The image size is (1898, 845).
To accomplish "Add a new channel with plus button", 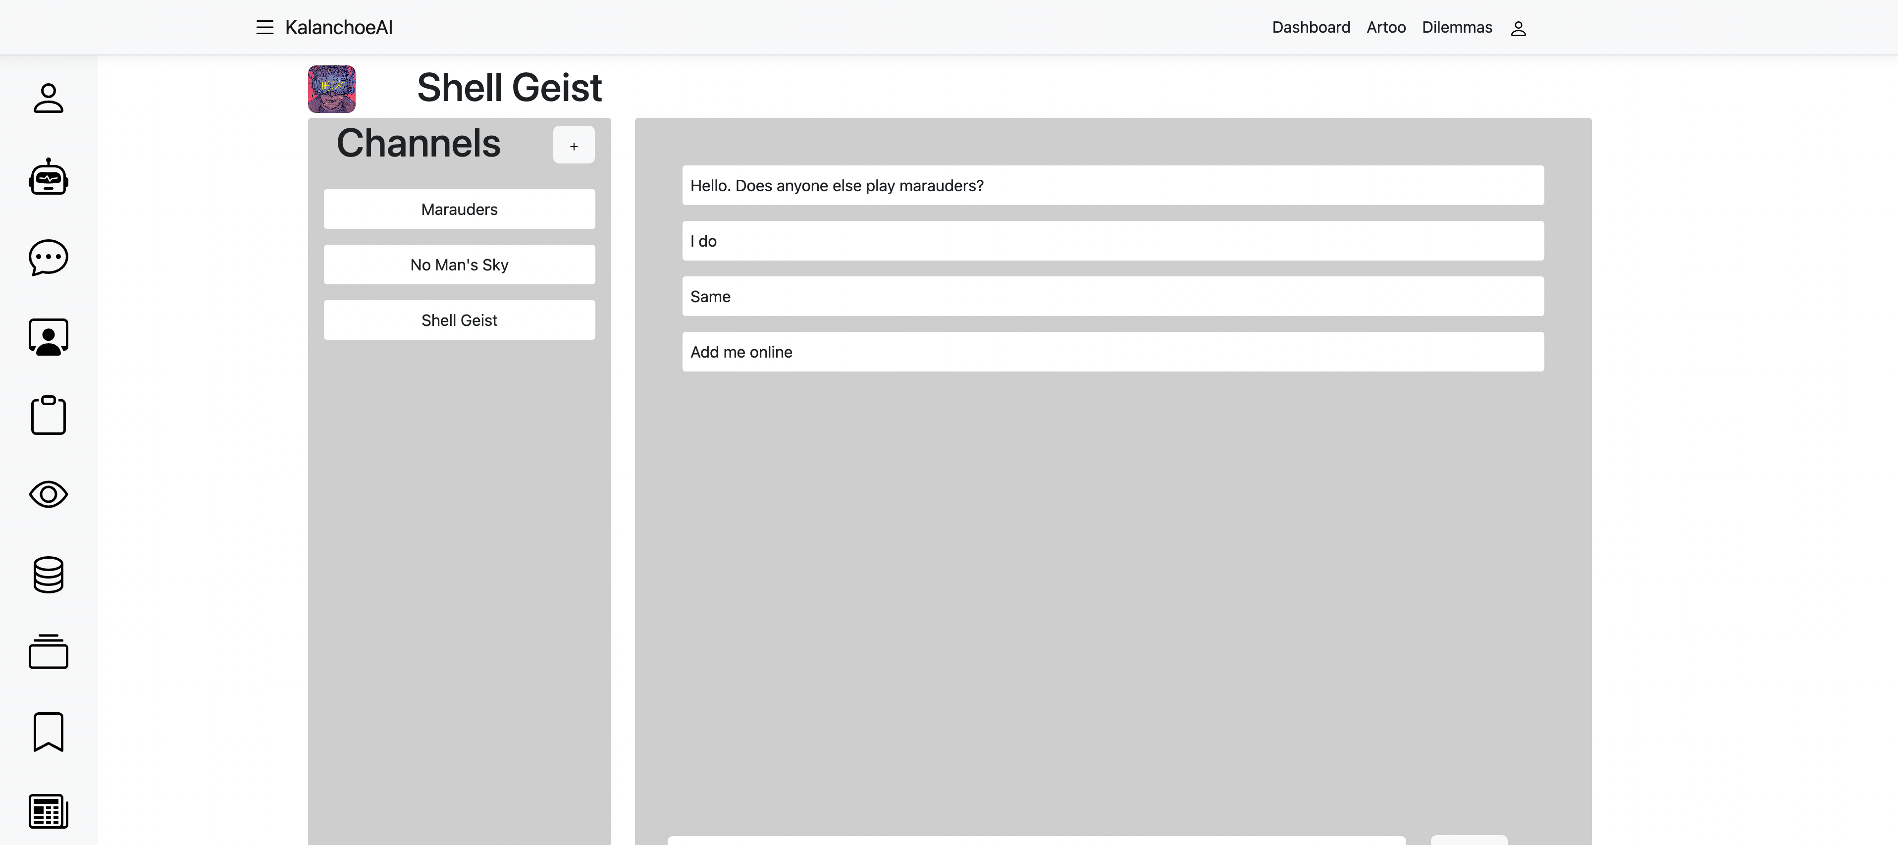I will pos(573,145).
